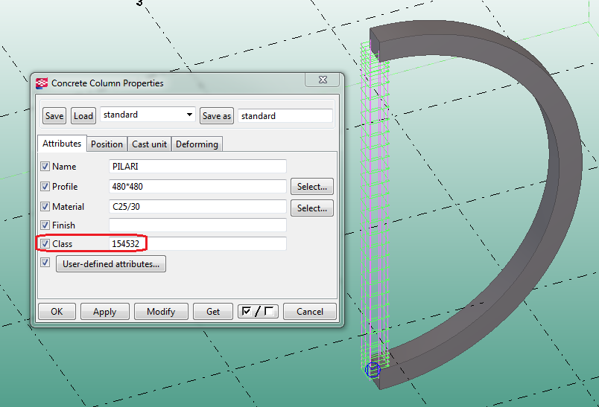599x407 pixels.
Task: Click the Profile field with 480*480
Action: pyautogui.click(x=197, y=187)
